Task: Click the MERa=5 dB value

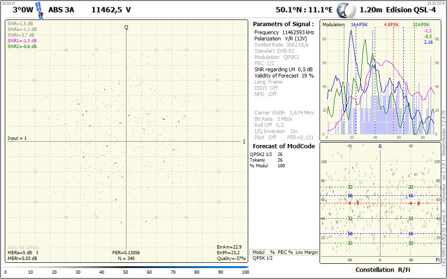Action: point(20,253)
